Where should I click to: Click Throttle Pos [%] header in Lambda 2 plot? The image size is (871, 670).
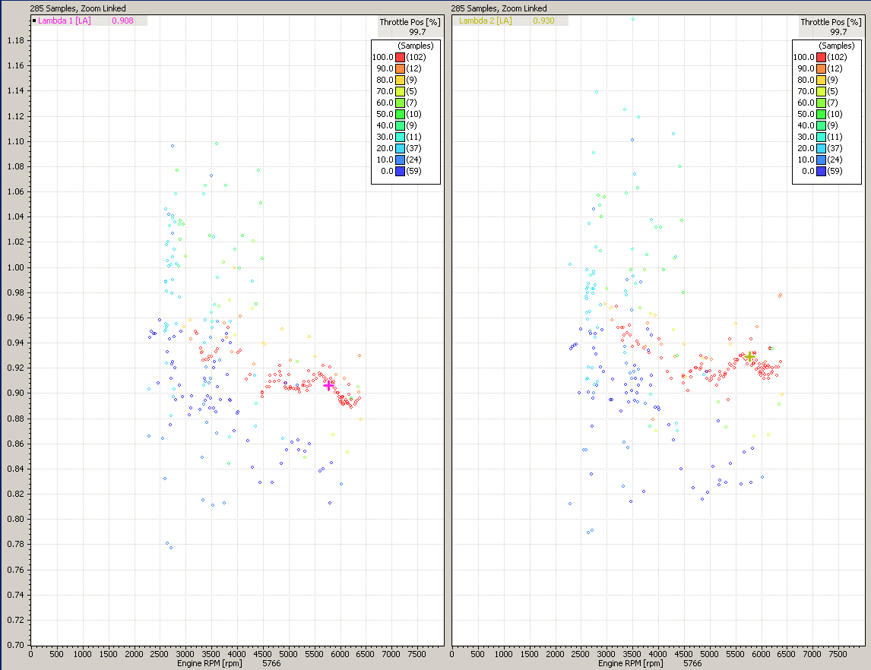tap(831, 22)
